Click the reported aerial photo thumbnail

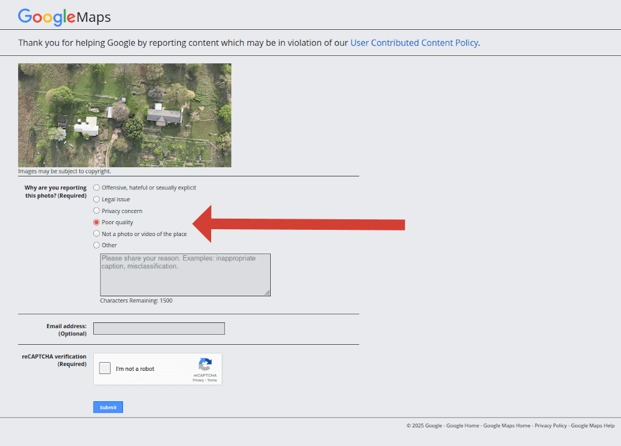pyautogui.click(x=124, y=115)
